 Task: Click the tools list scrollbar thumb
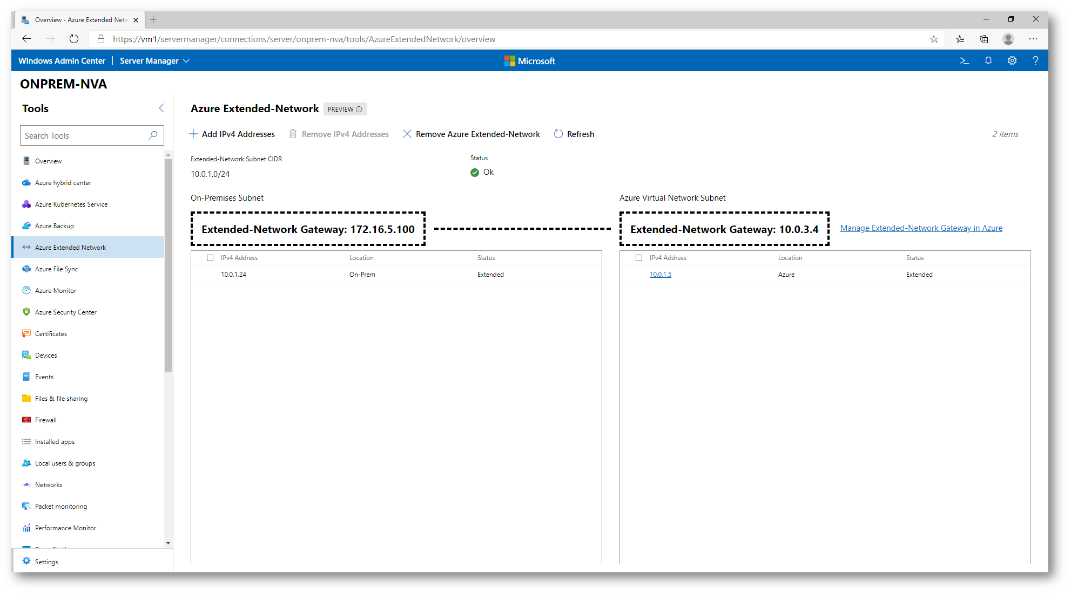coord(168,264)
